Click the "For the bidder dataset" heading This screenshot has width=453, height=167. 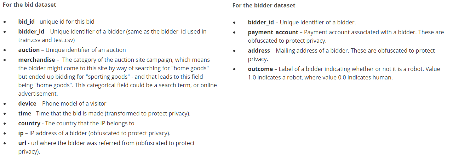[x=264, y=5]
